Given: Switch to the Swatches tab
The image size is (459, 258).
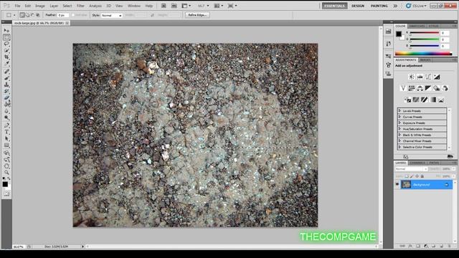Looking at the screenshot, I should pos(417,26).
